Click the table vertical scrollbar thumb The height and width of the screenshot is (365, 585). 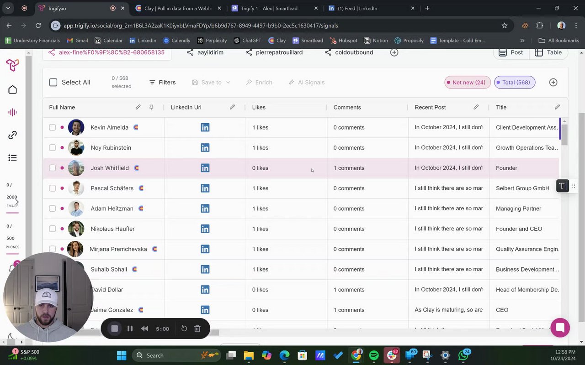click(564, 135)
